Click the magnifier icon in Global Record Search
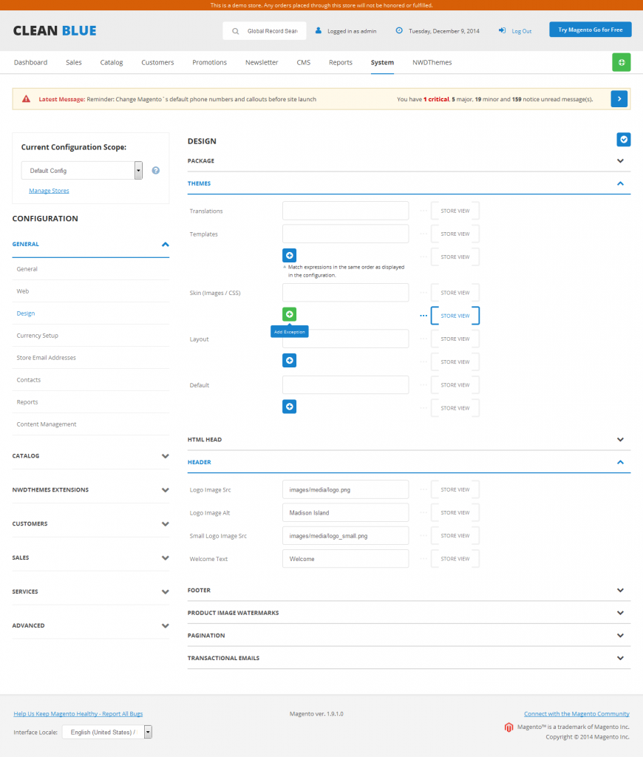This screenshot has width=643, height=757. (235, 31)
